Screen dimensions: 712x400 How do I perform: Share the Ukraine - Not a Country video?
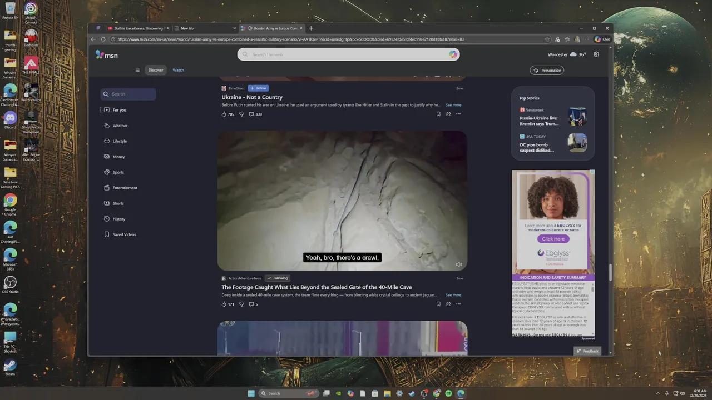point(448,114)
